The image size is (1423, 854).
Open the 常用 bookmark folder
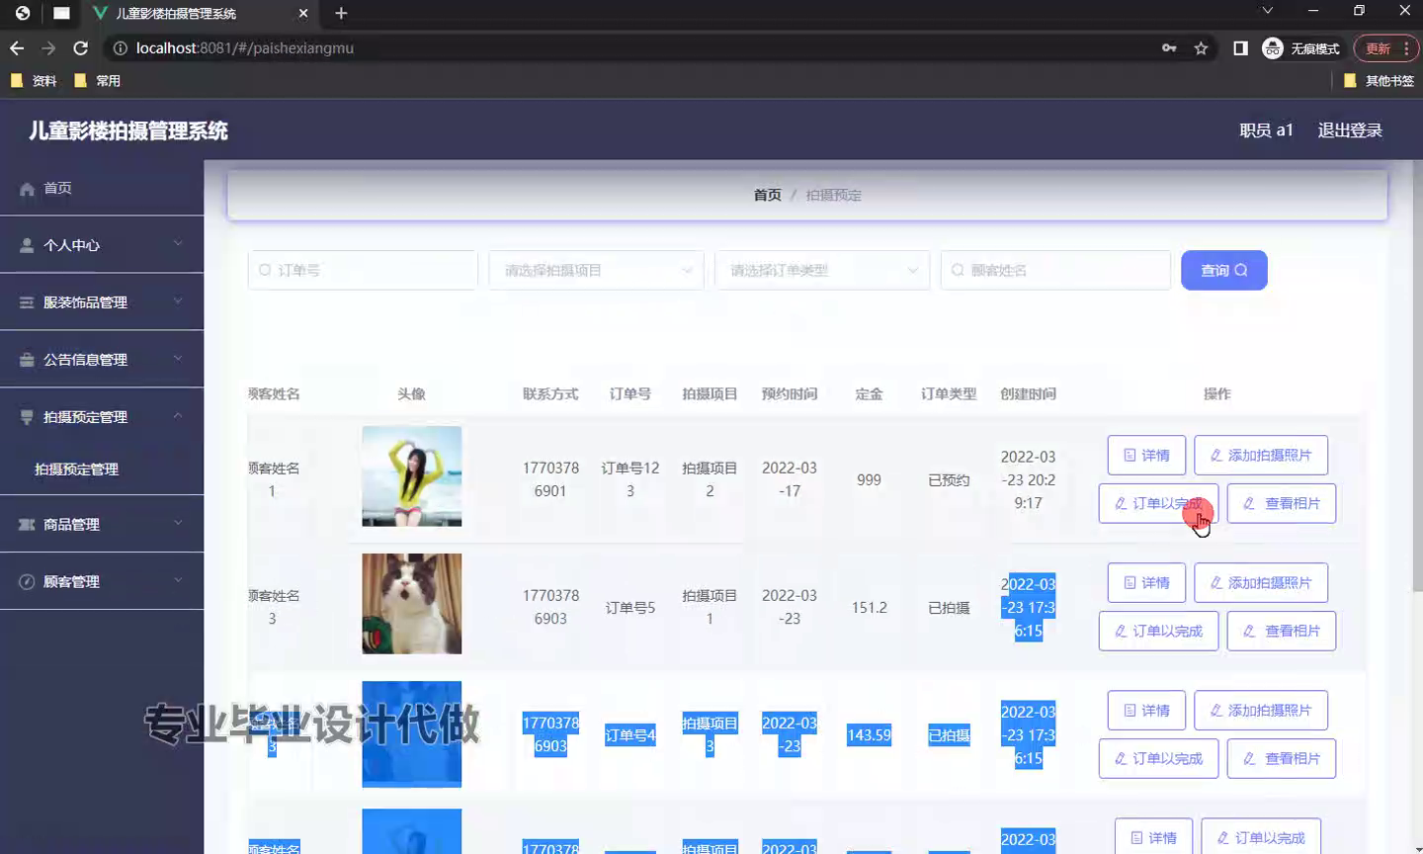(97, 81)
